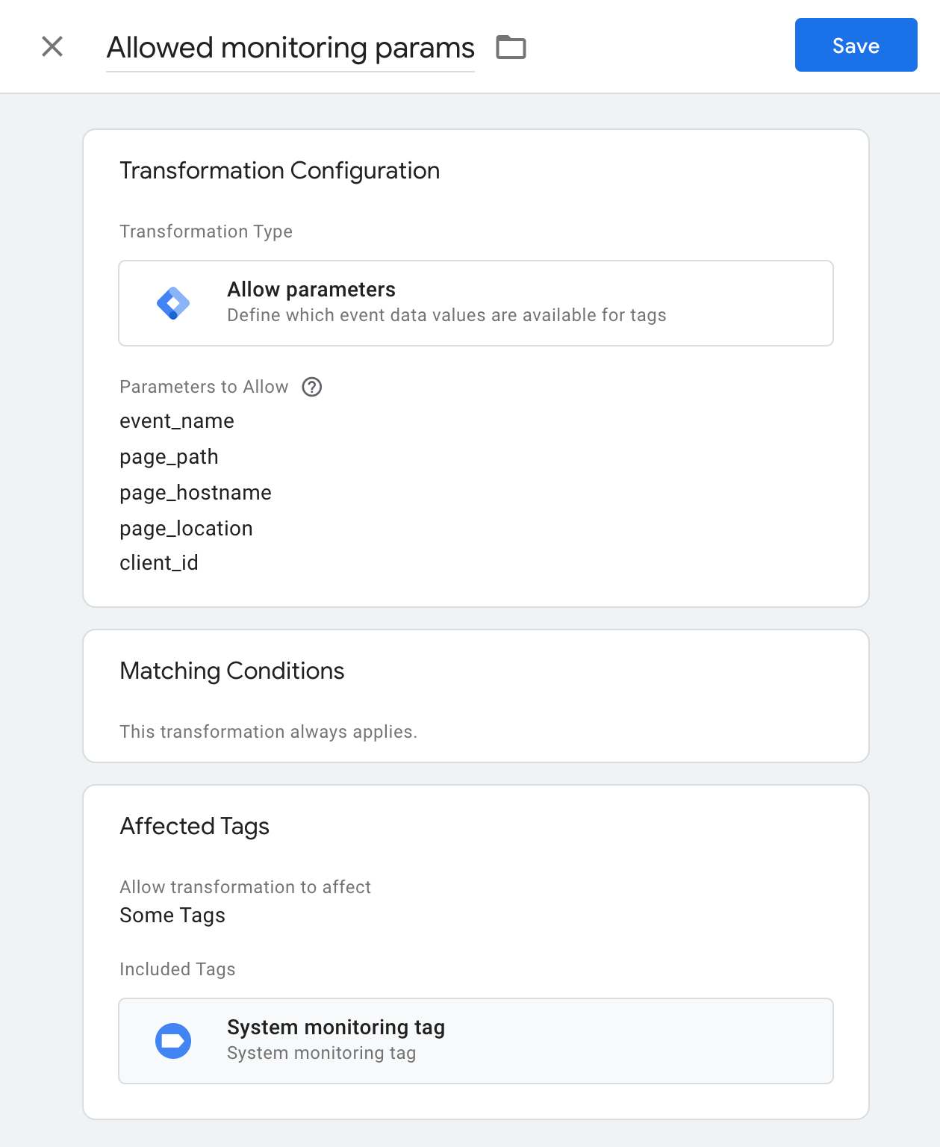
Task: Click the blue tag icon in Included Tags
Action: (x=174, y=1040)
